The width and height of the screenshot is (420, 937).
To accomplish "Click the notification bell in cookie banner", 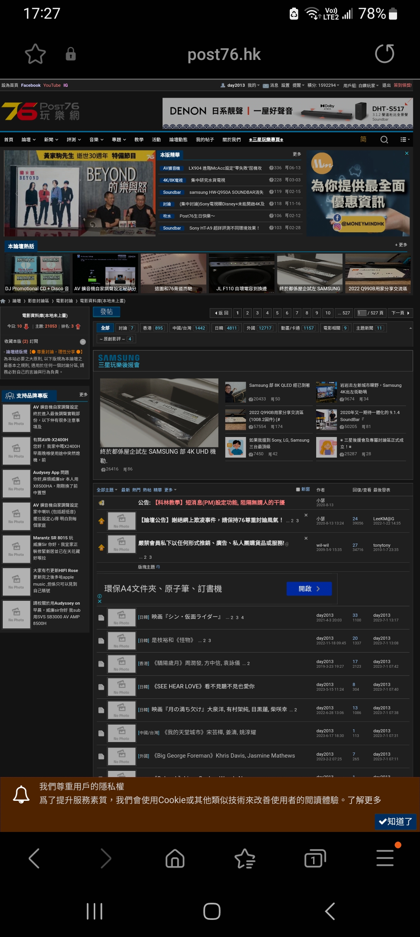I will point(21,794).
